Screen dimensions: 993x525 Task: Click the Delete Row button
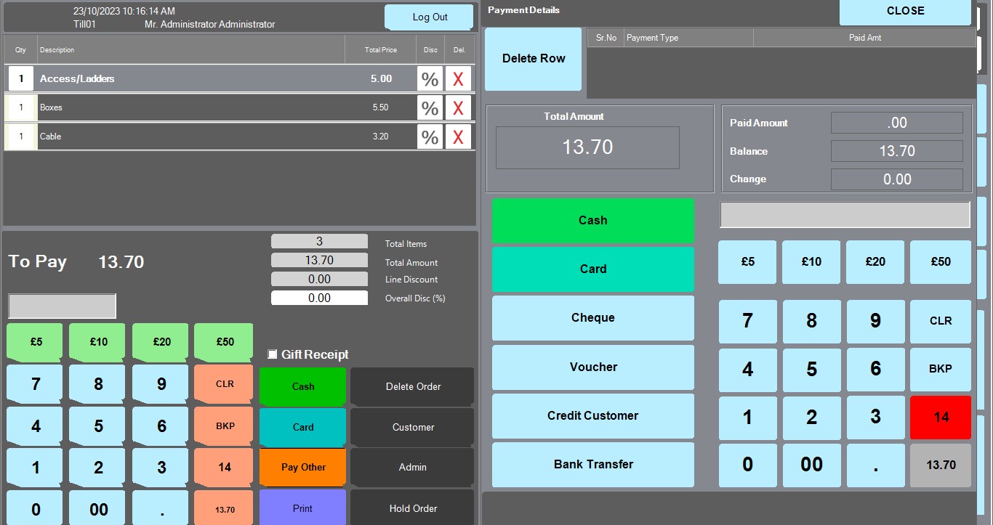(534, 59)
